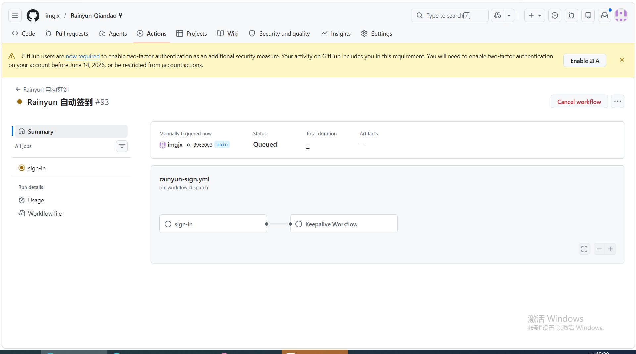Switch to the Code tab
Image resolution: width=636 pixels, height=354 pixels.
24,33
